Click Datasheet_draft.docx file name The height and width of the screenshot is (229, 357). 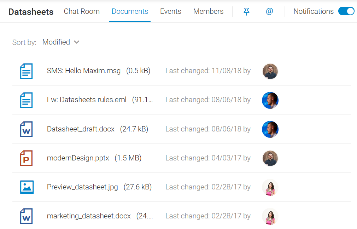tap(80, 129)
